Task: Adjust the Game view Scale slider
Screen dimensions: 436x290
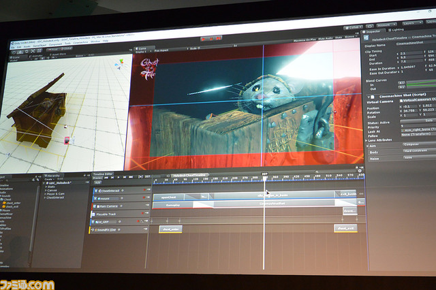Action: tap(215, 47)
